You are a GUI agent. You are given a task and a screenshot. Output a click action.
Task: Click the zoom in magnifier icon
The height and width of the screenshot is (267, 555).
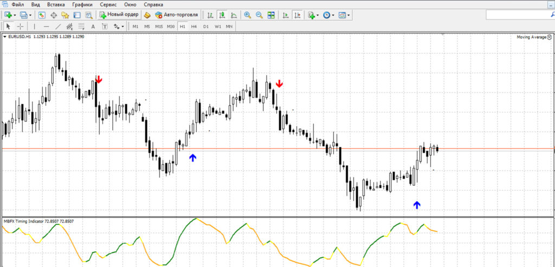pos(247,15)
